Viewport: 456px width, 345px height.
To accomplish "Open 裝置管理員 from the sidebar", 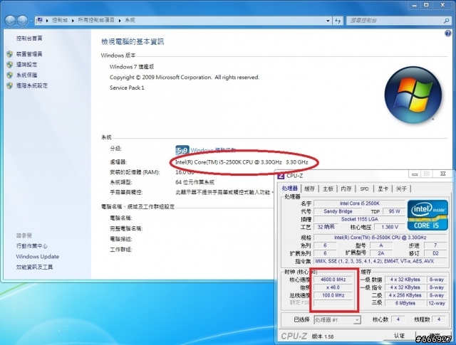I will click(29, 54).
